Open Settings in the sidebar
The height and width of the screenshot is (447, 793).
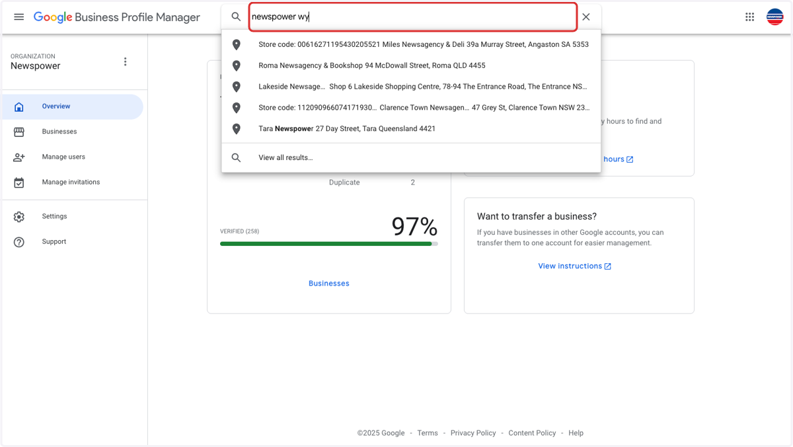[71, 216]
